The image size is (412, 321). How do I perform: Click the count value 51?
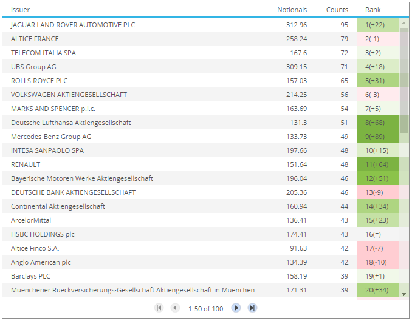click(344, 123)
